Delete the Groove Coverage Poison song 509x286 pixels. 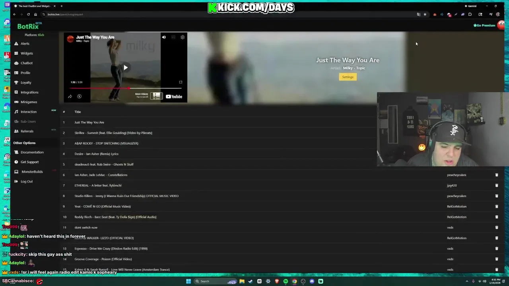point(496,259)
